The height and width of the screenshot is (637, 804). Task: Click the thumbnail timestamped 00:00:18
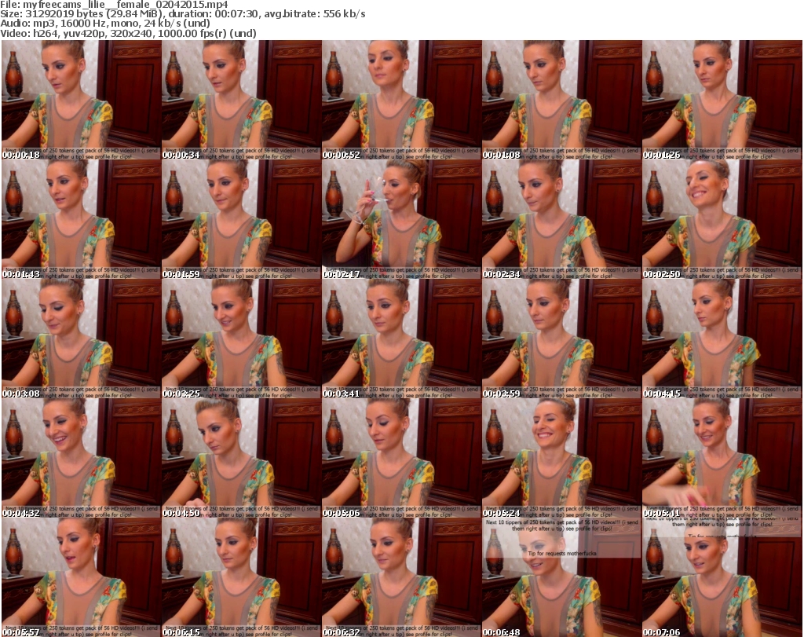(x=81, y=100)
